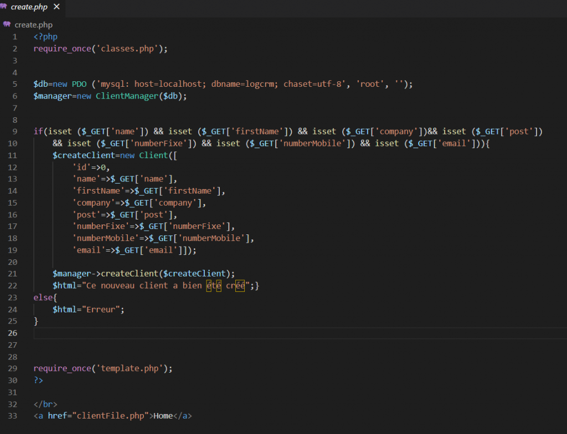The width and height of the screenshot is (567, 434).
Task: Click the 'numberMobile' key on line 18
Action: coord(106,238)
